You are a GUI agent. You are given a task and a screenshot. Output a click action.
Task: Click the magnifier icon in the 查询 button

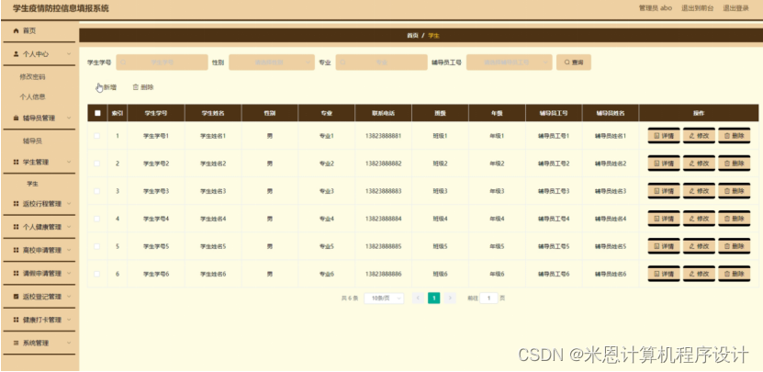pyautogui.click(x=567, y=62)
